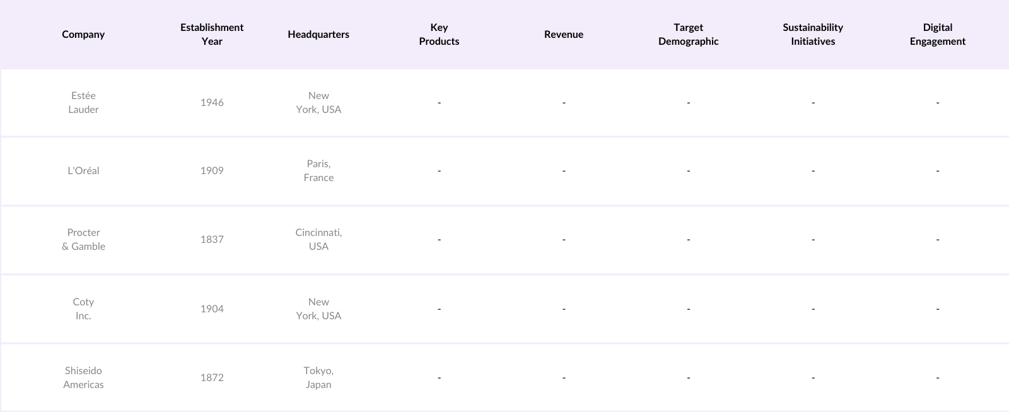Click the 1946 establishment year cell

212,102
